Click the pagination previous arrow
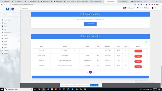Viewport: 162px width, 91px height. pos(87,72)
